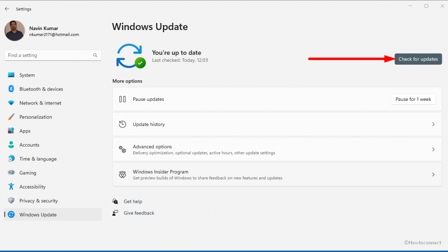Go to Bluetooth & devices settings
This screenshot has height=252, width=448.
coord(53,89)
